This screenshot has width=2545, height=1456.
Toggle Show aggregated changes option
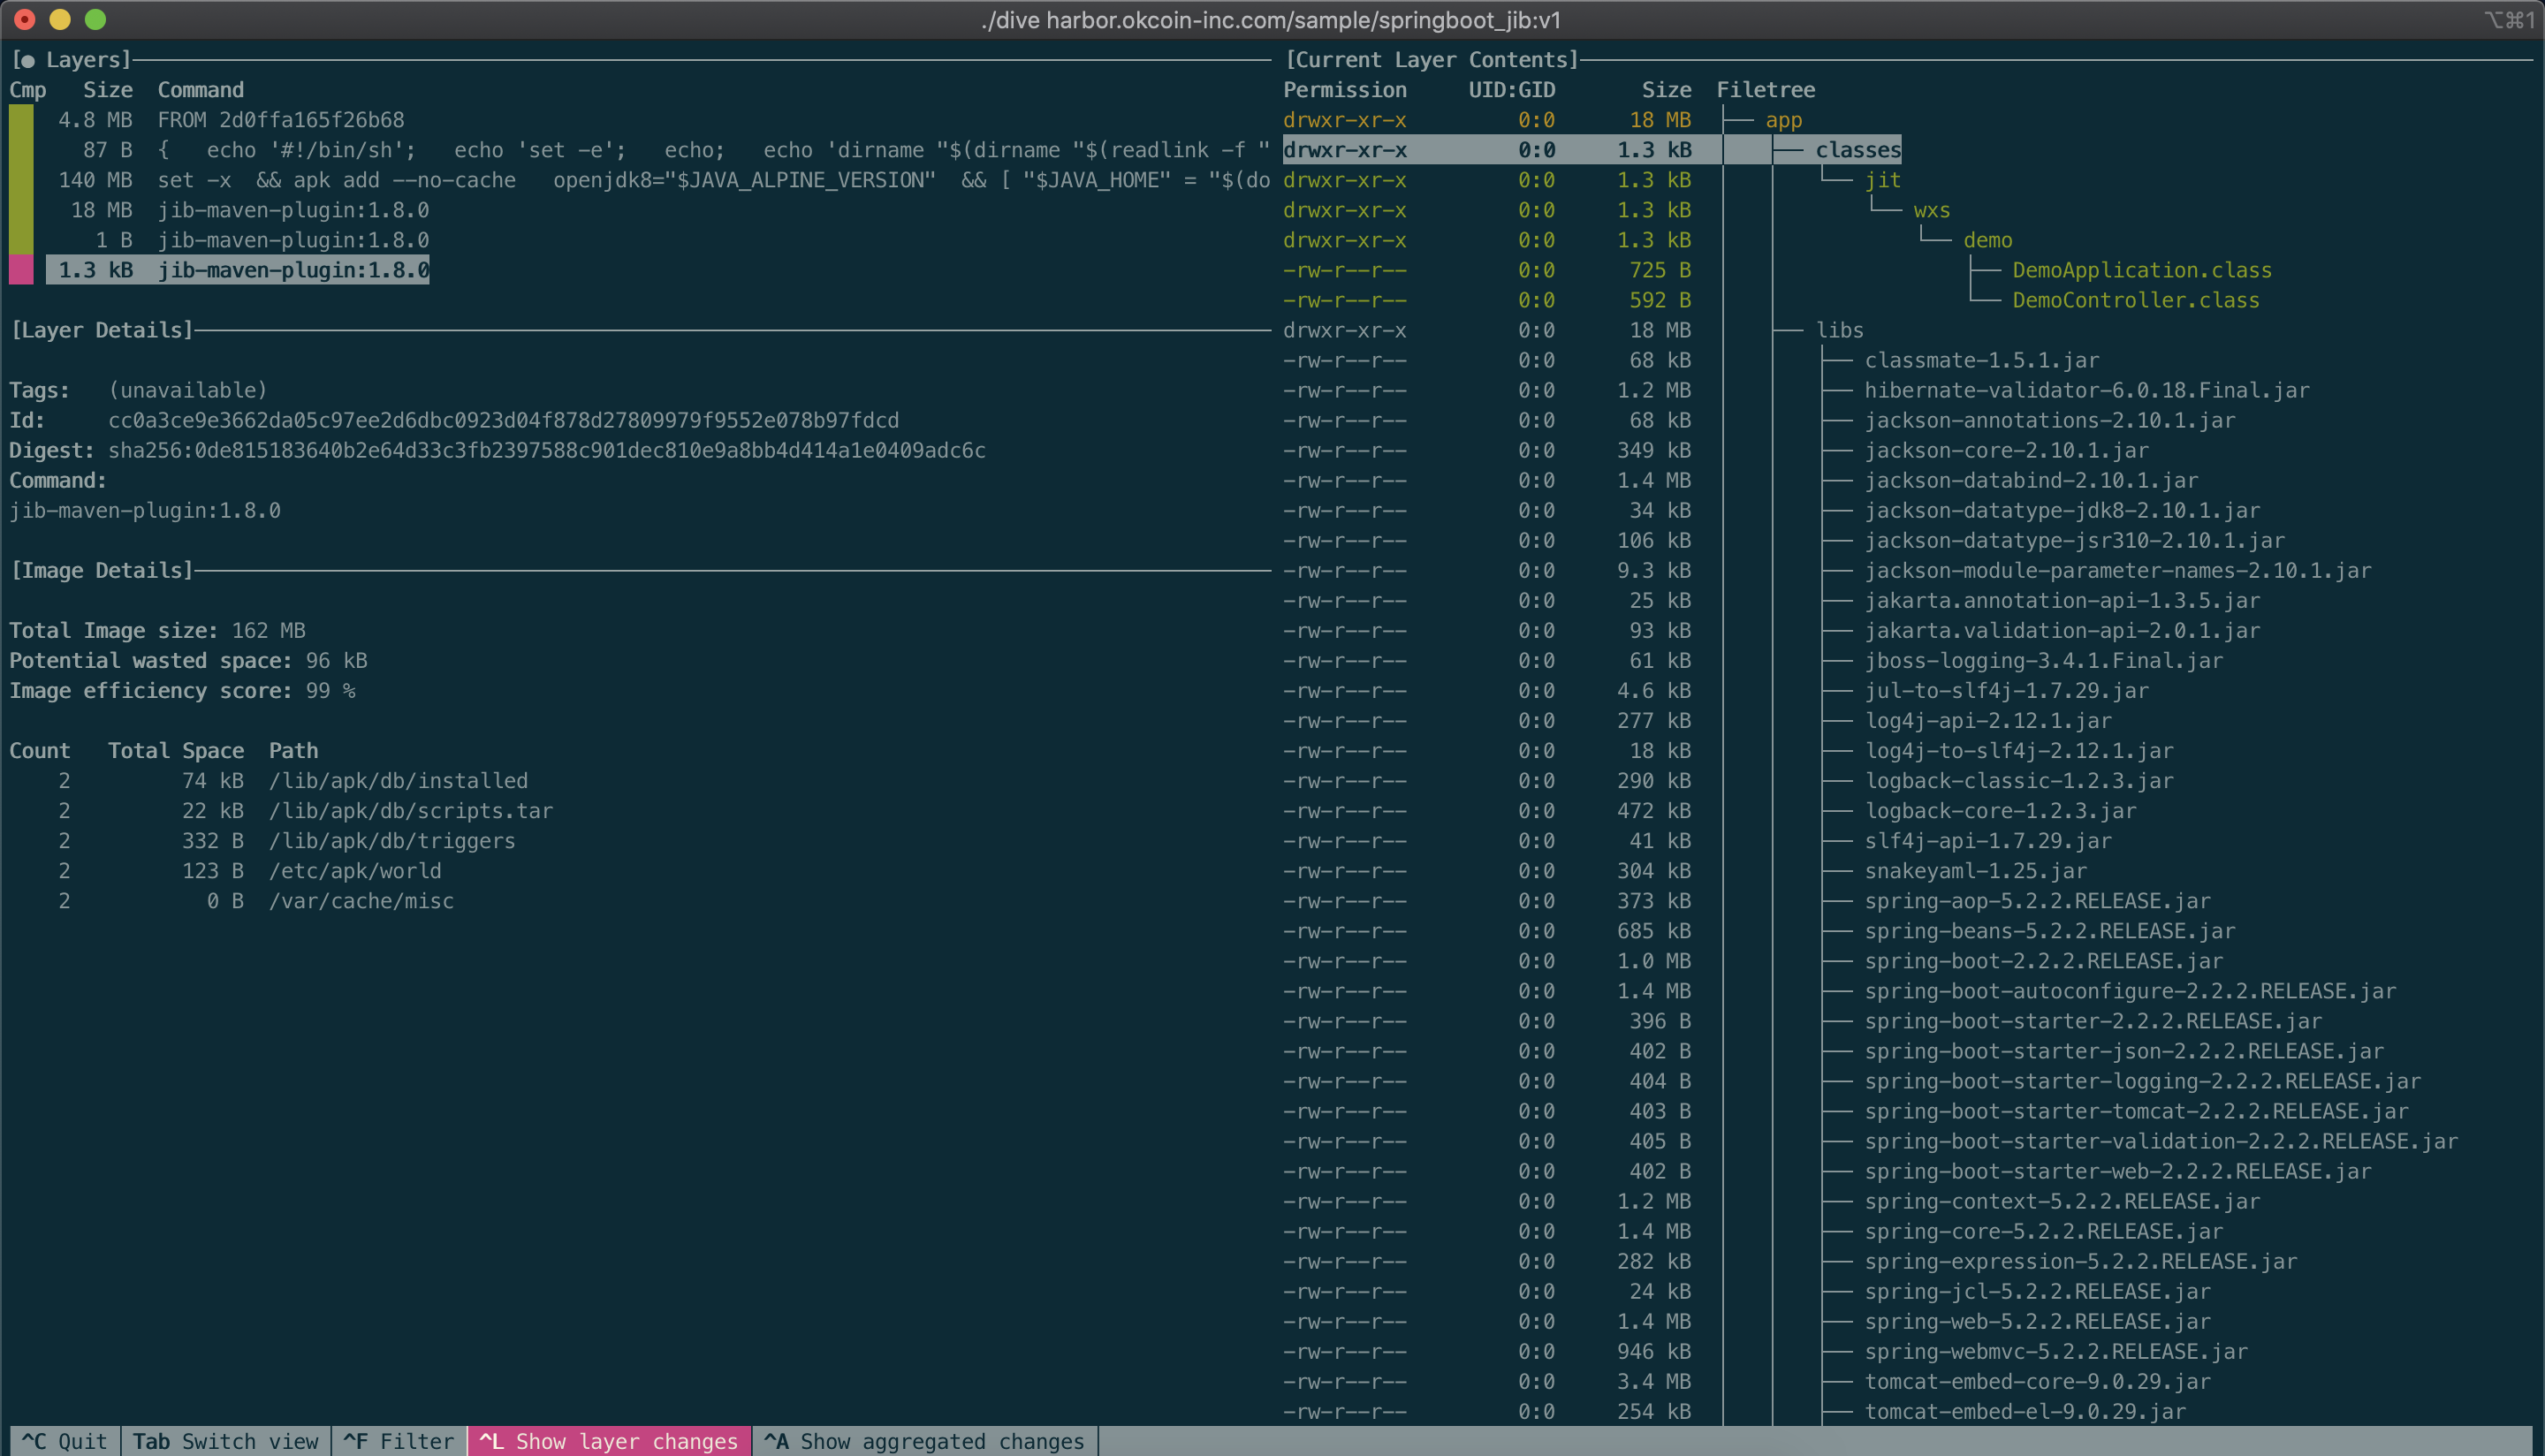[x=924, y=1441]
